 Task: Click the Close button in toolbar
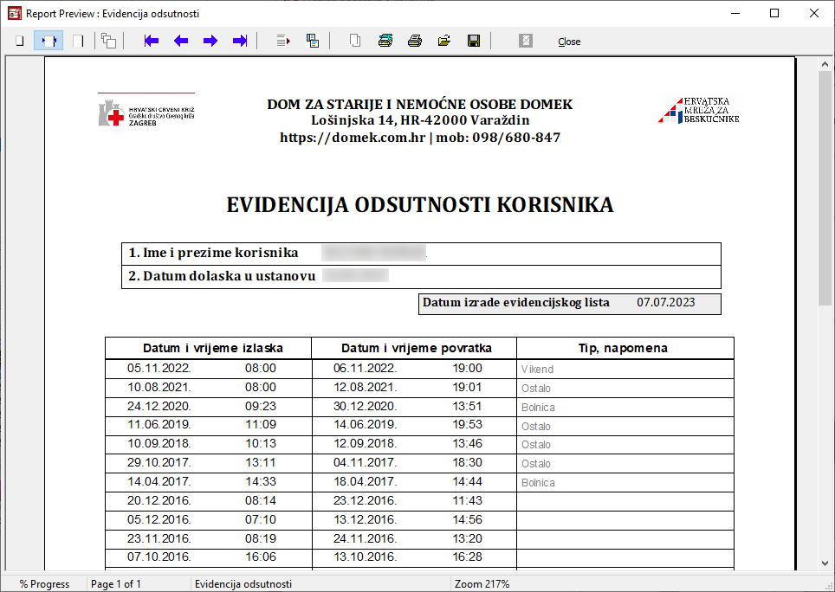click(569, 42)
